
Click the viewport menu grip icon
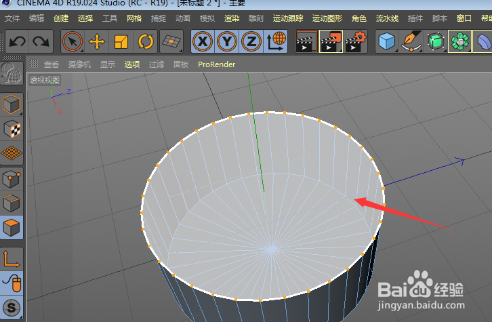(x=34, y=64)
